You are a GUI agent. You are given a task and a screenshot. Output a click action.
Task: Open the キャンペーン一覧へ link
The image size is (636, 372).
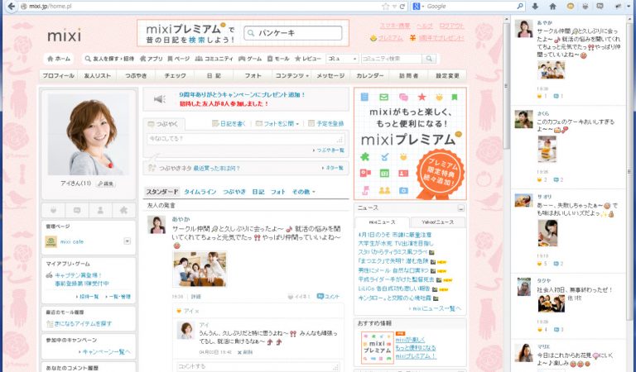[x=104, y=352]
